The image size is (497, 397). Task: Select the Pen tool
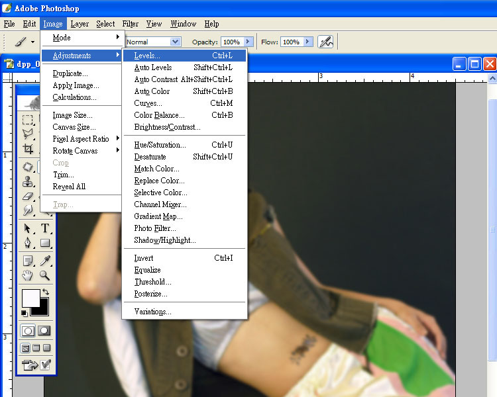point(28,243)
